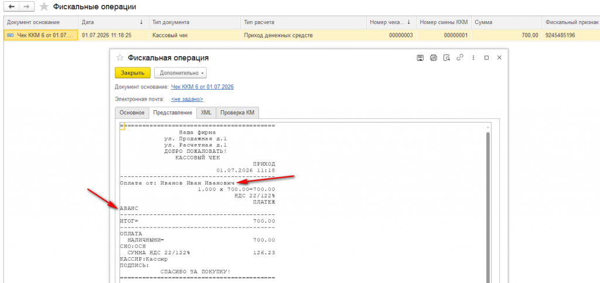
Task: Sort by Дата column header
Action: 113,22
